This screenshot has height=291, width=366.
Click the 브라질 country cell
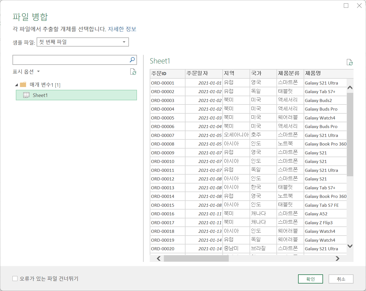click(263, 249)
